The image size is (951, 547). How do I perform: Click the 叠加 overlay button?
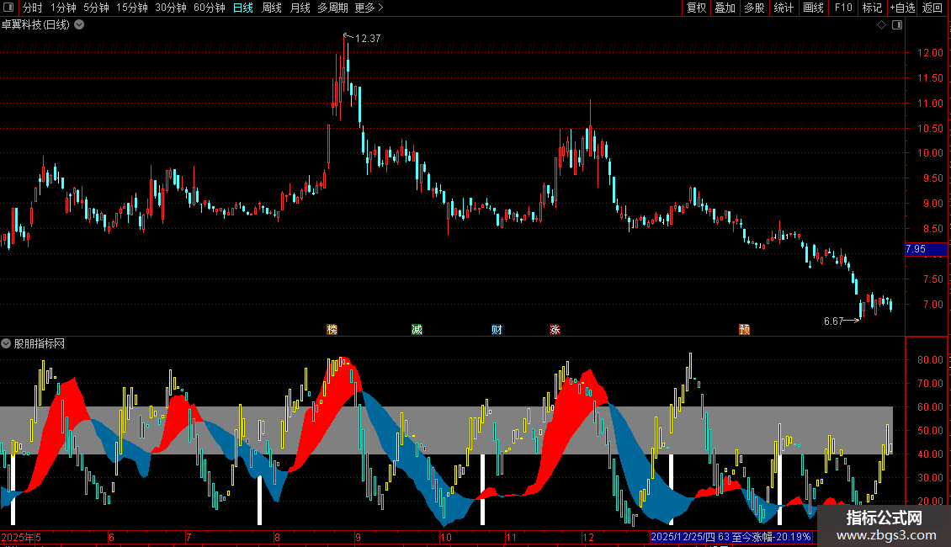pos(725,8)
